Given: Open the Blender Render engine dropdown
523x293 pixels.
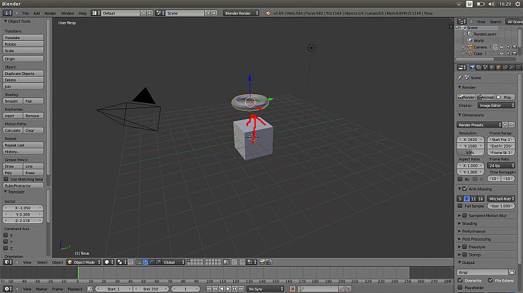Looking at the screenshot, I should click(x=241, y=13).
